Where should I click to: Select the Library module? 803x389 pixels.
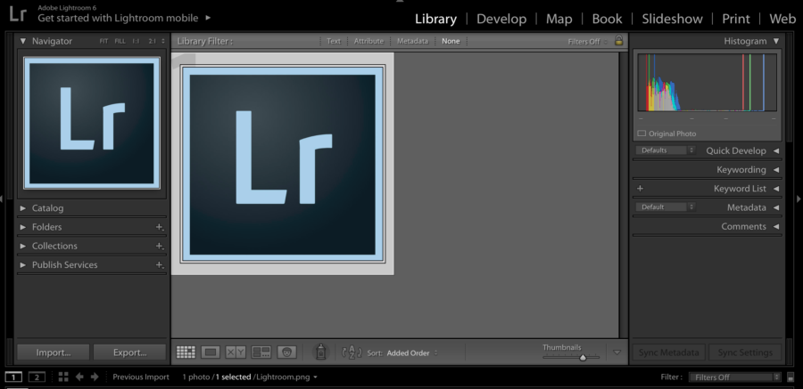pyautogui.click(x=435, y=19)
